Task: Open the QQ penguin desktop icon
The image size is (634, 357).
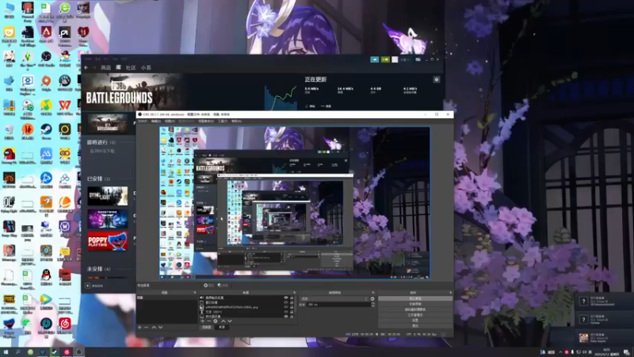Action: 46,275
